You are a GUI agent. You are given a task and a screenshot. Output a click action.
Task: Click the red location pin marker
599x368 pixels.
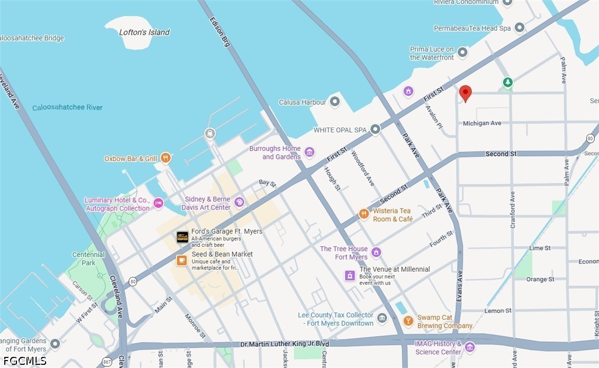465,93
